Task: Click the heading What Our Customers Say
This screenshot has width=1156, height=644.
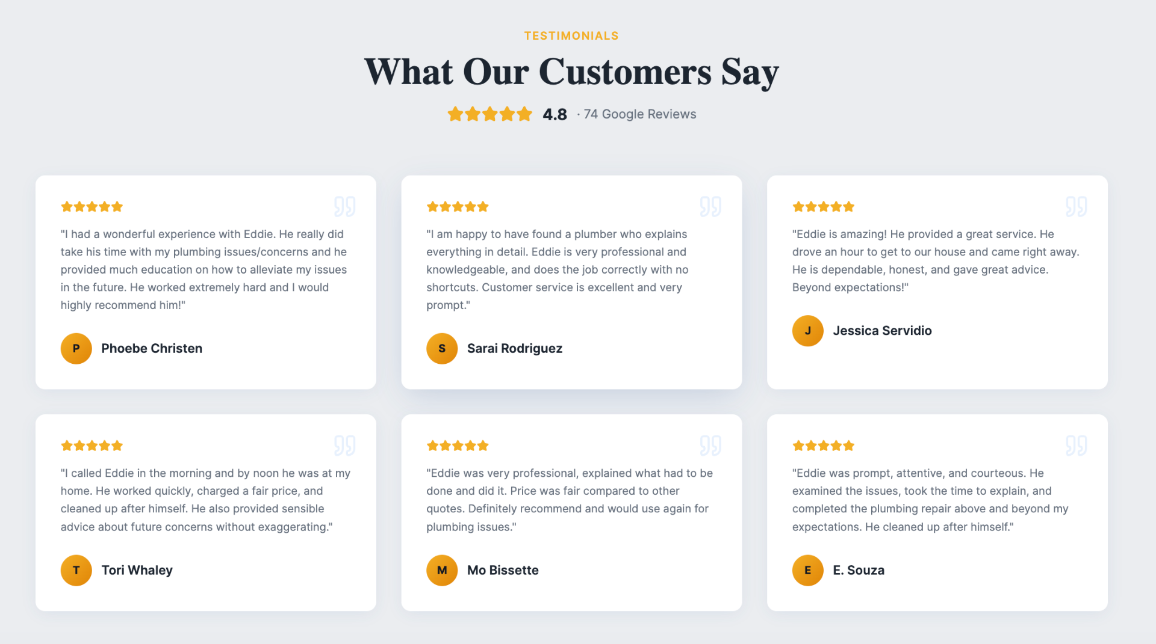Action: [x=571, y=72]
